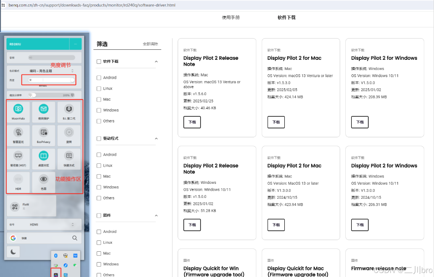This screenshot has width=434, height=277.
Task: Collapse the 固件 filter section chevron
Action: (x=156, y=216)
